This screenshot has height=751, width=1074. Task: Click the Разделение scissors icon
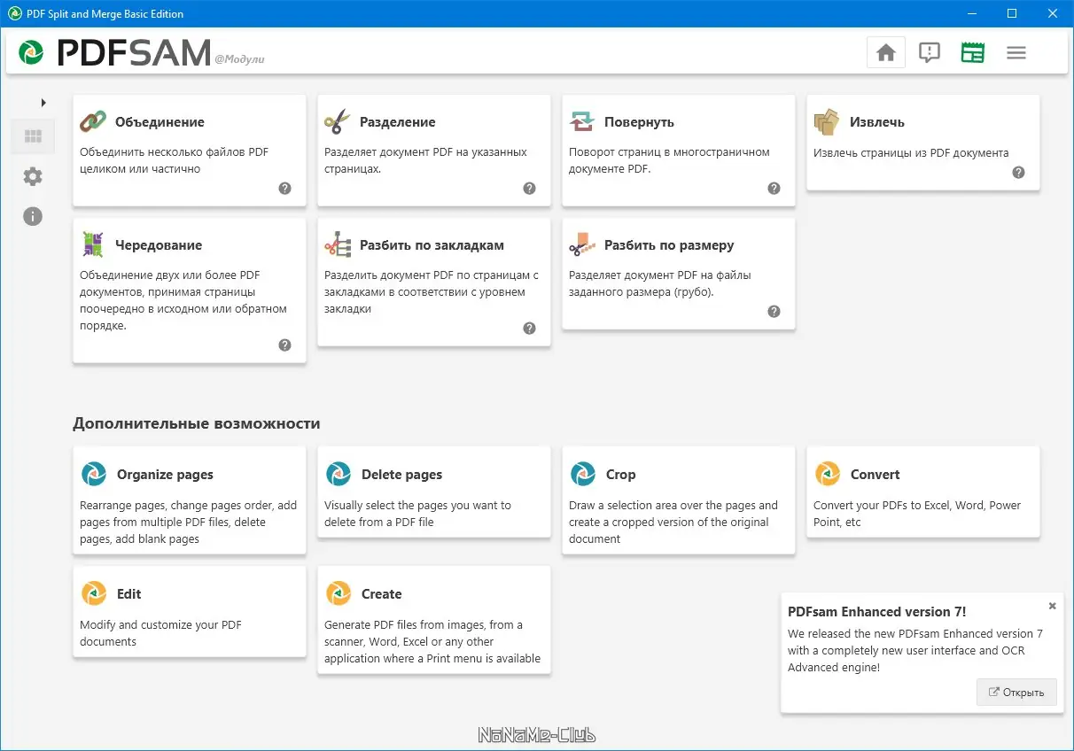point(338,121)
